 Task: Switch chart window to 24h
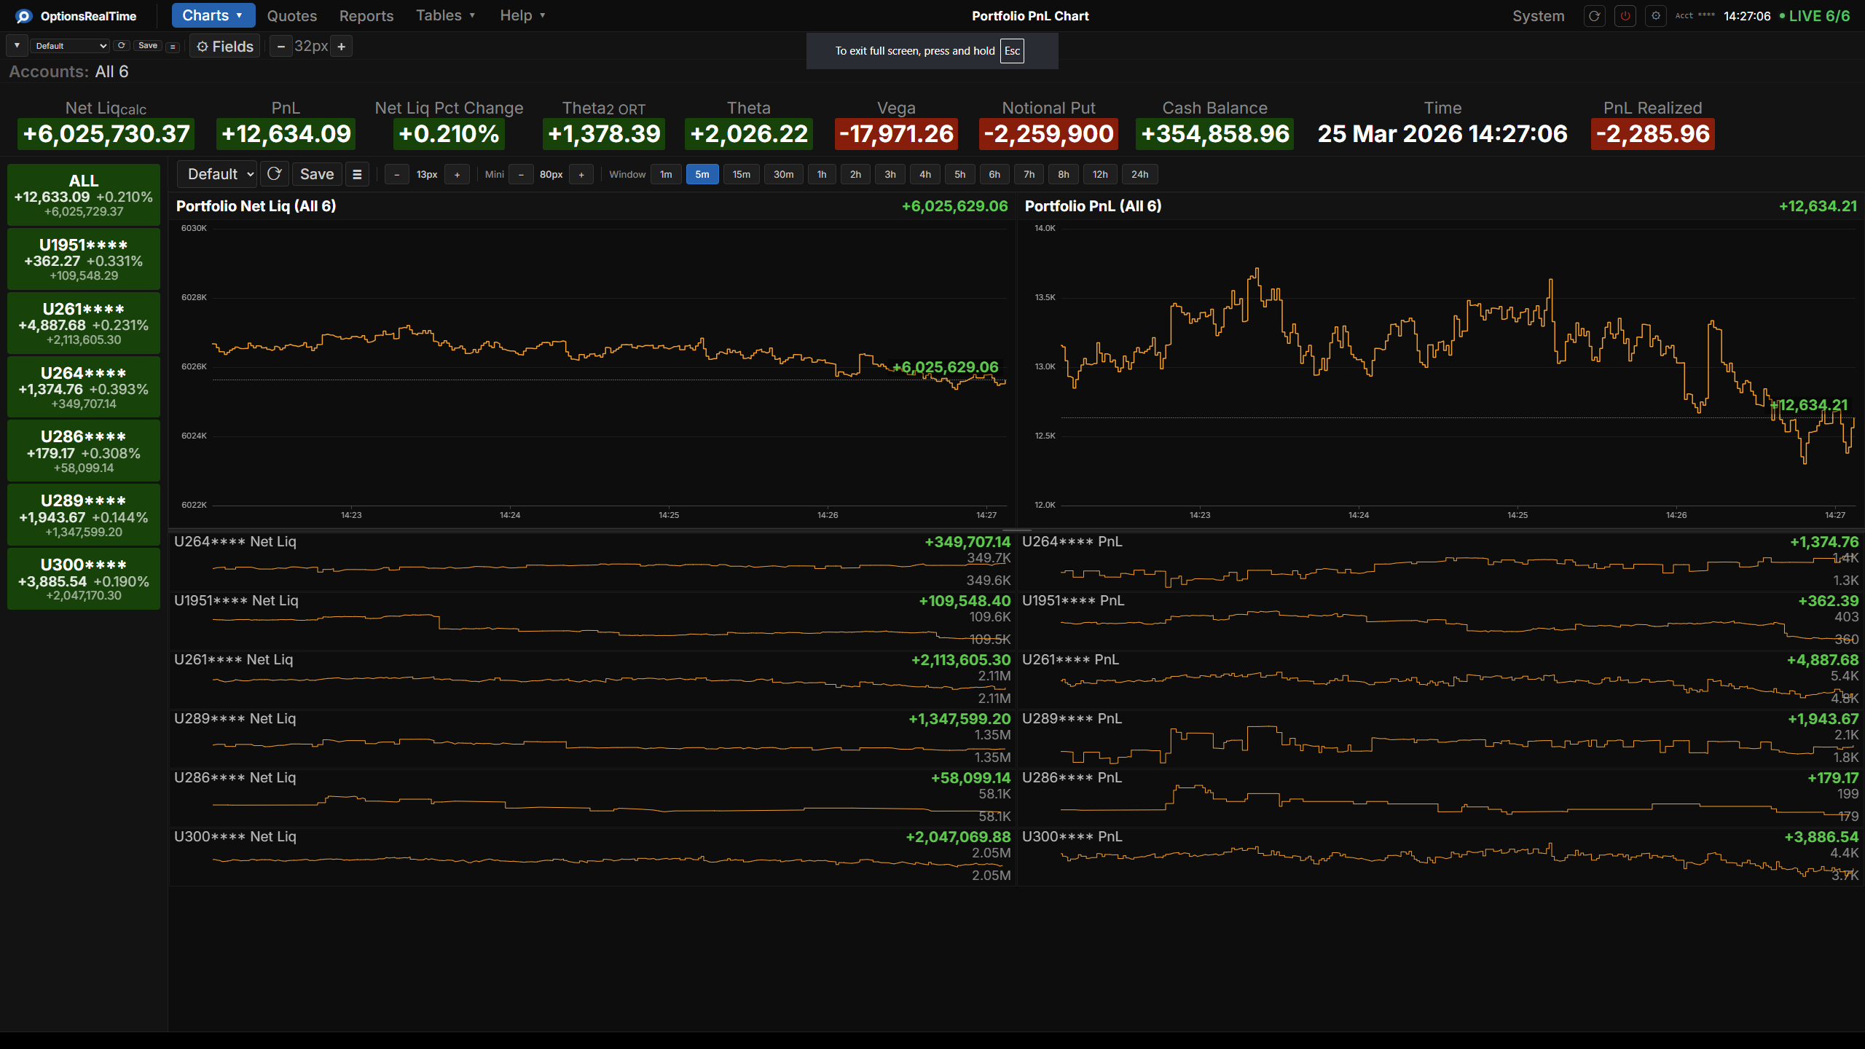(x=1140, y=174)
